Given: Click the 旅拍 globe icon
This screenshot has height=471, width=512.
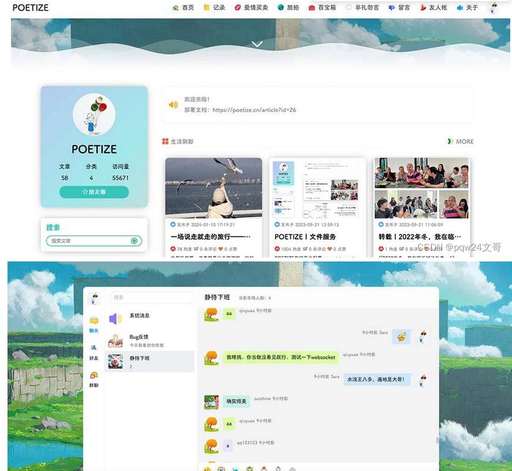Looking at the screenshot, I should pyautogui.click(x=281, y=8).
